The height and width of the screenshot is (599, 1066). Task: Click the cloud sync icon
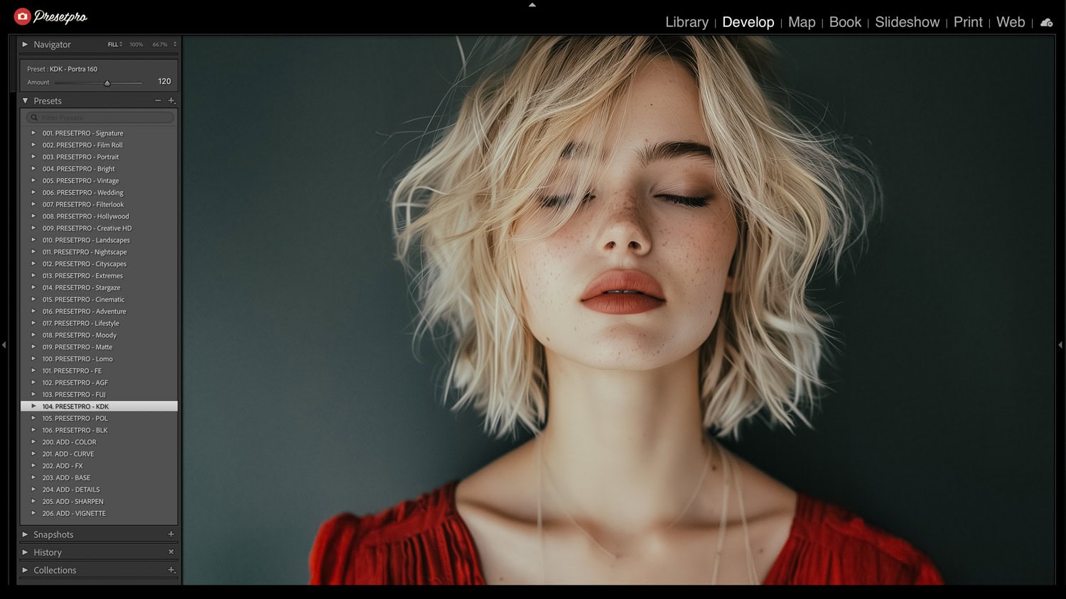(x=1046, y=23)
